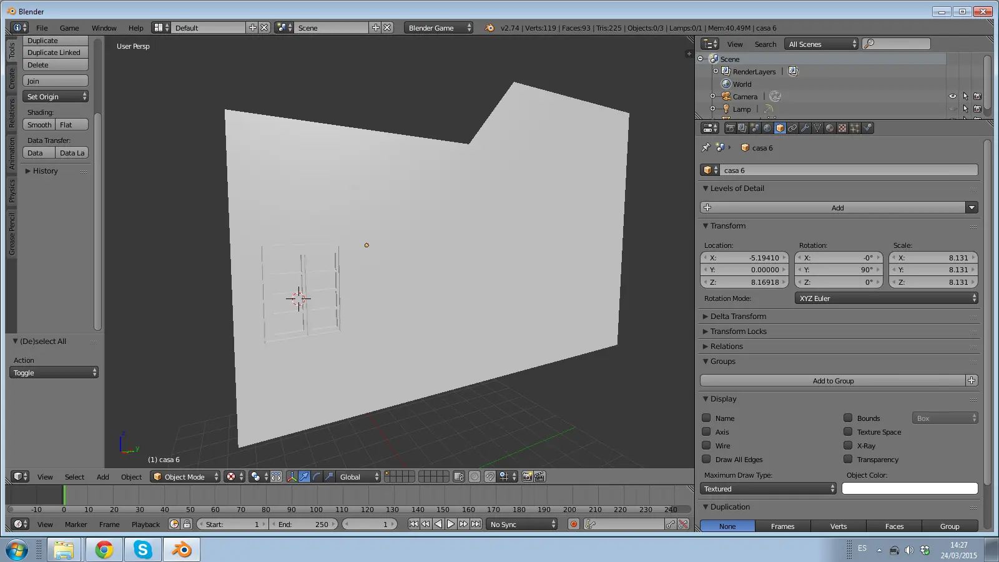Launch Blender from the Windows taskbar
Viewport: 999px width, 562px height.
point(181,550)
